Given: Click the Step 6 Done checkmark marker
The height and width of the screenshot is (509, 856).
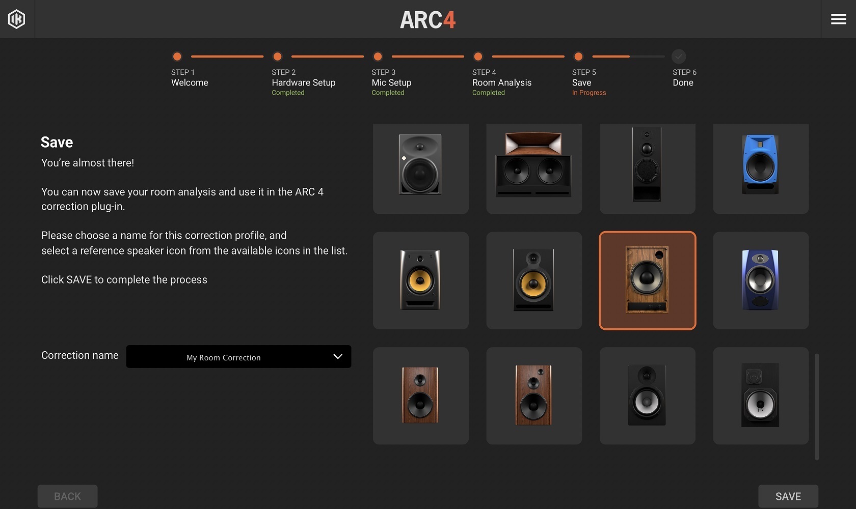Looking at the screenshot, I should tap(679, 56).
